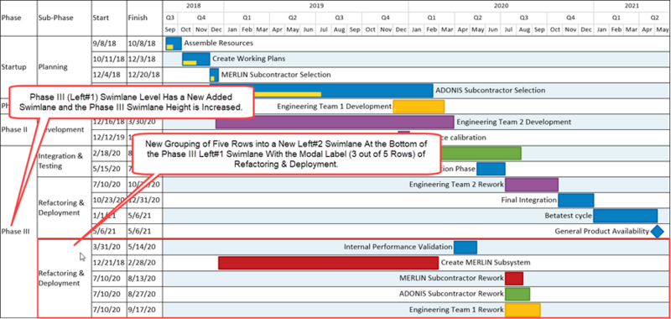This screenshot has height=319, width=671.
Task: Click the purple Engineering Team 2 Rework bar
Action: point(532,185)
